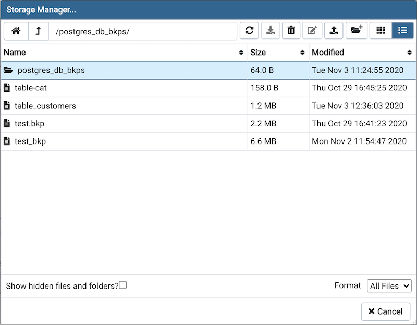The image size is (417, 325).
Task: Select the test.bkp file
Action: [x=33, y=123]
